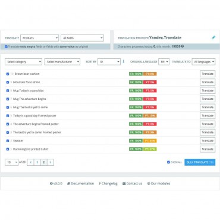Click the v3.0.0 version info
Viewport: 220px width, 220px height.
[x=56, y=184]
